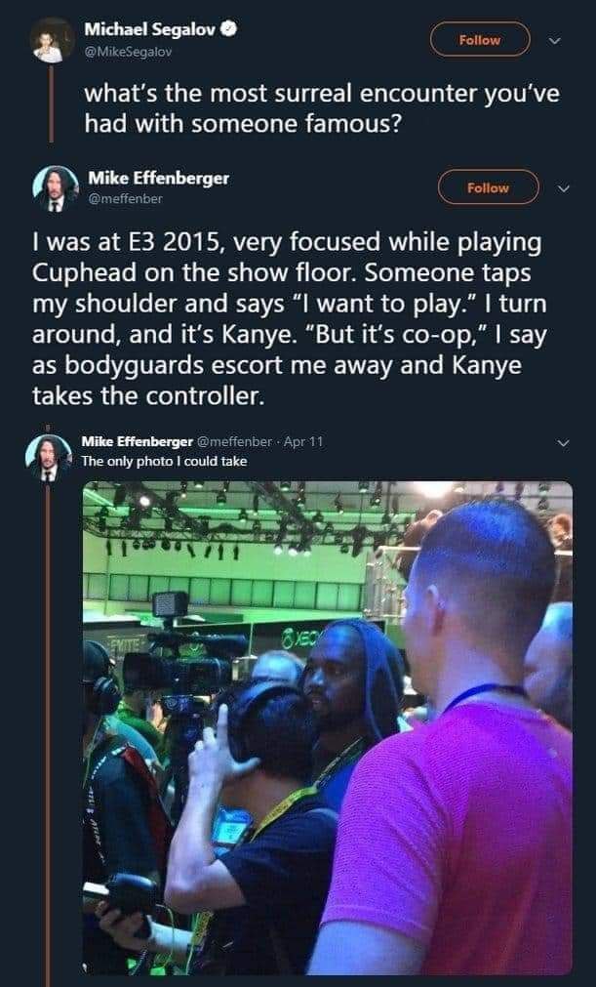Expand options chevron on the photo reply
The height and width of the screenshot is (987, 596).
(x=563, y=443)
